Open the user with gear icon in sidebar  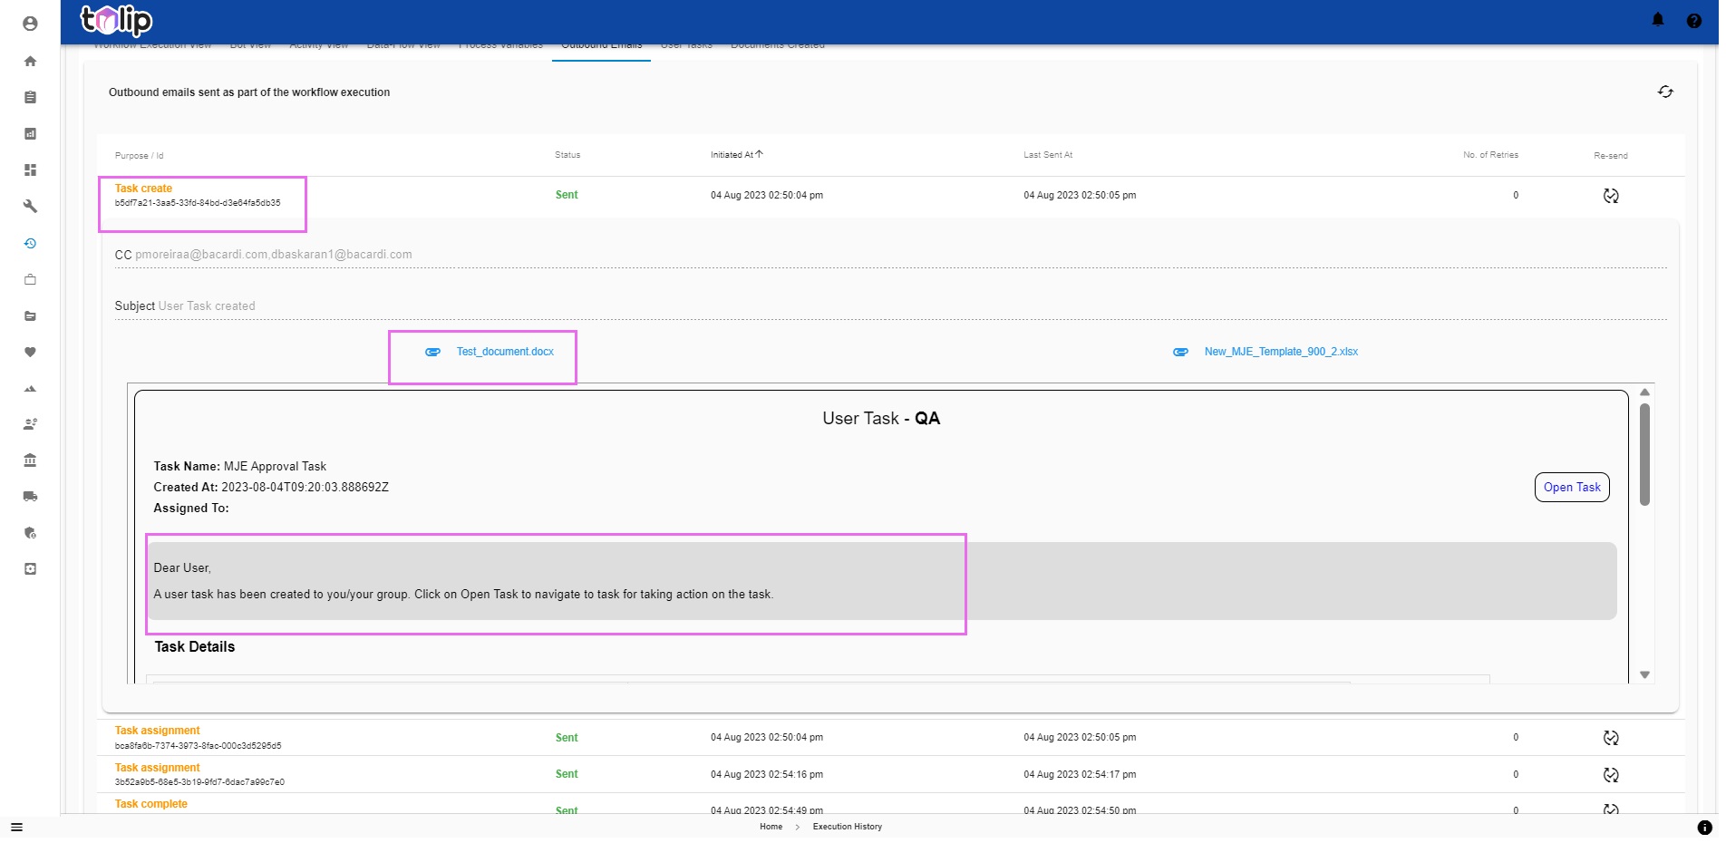click(x=30, y=423)
